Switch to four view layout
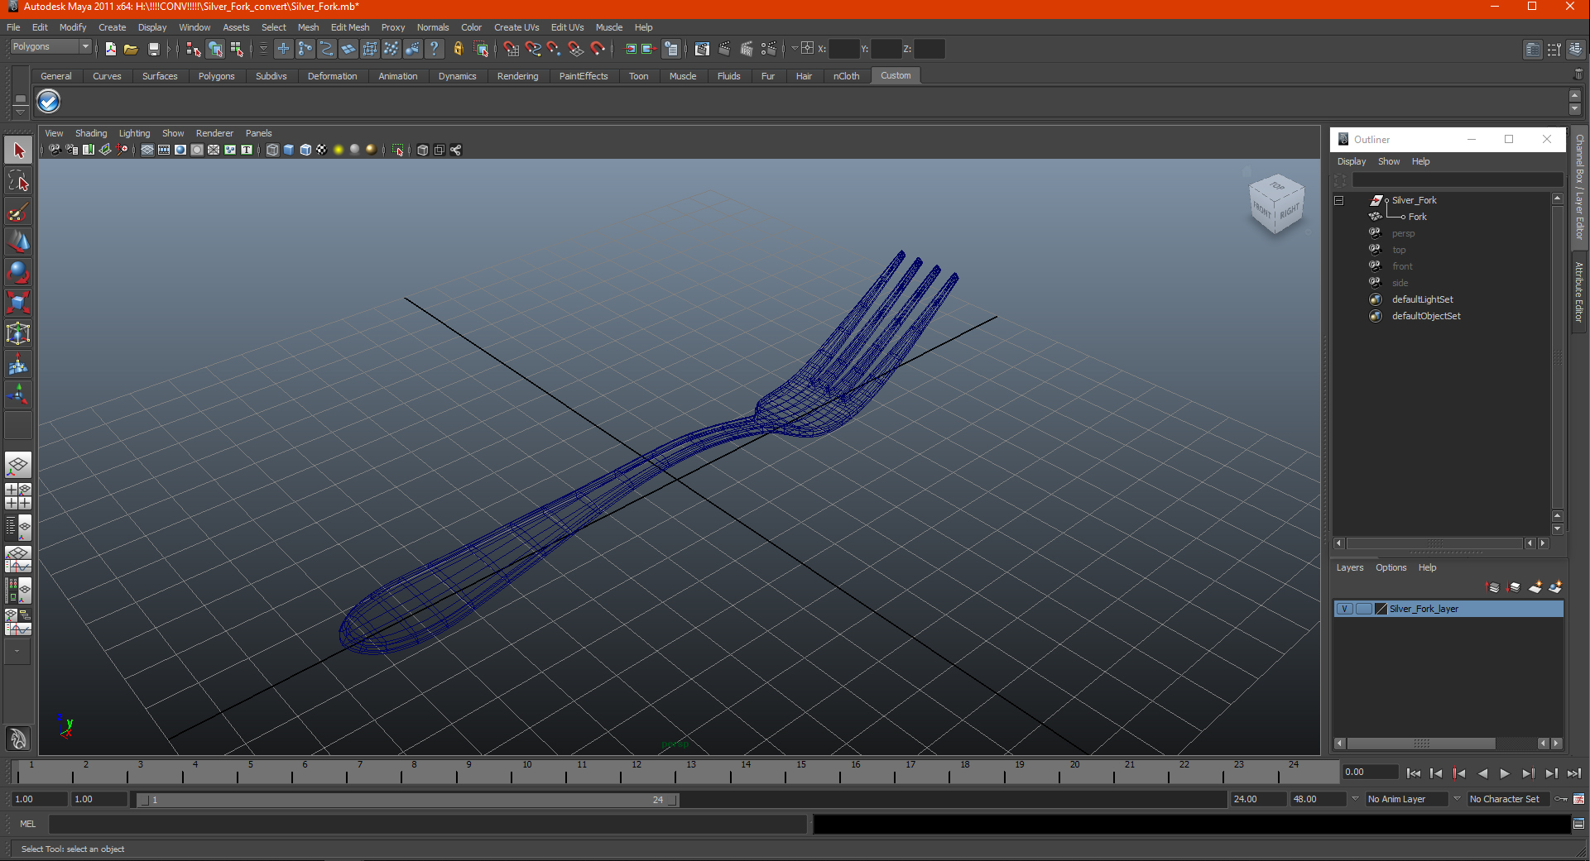Image resolution: width=1590 pixels, height=861 pixels. click(18, 496)
